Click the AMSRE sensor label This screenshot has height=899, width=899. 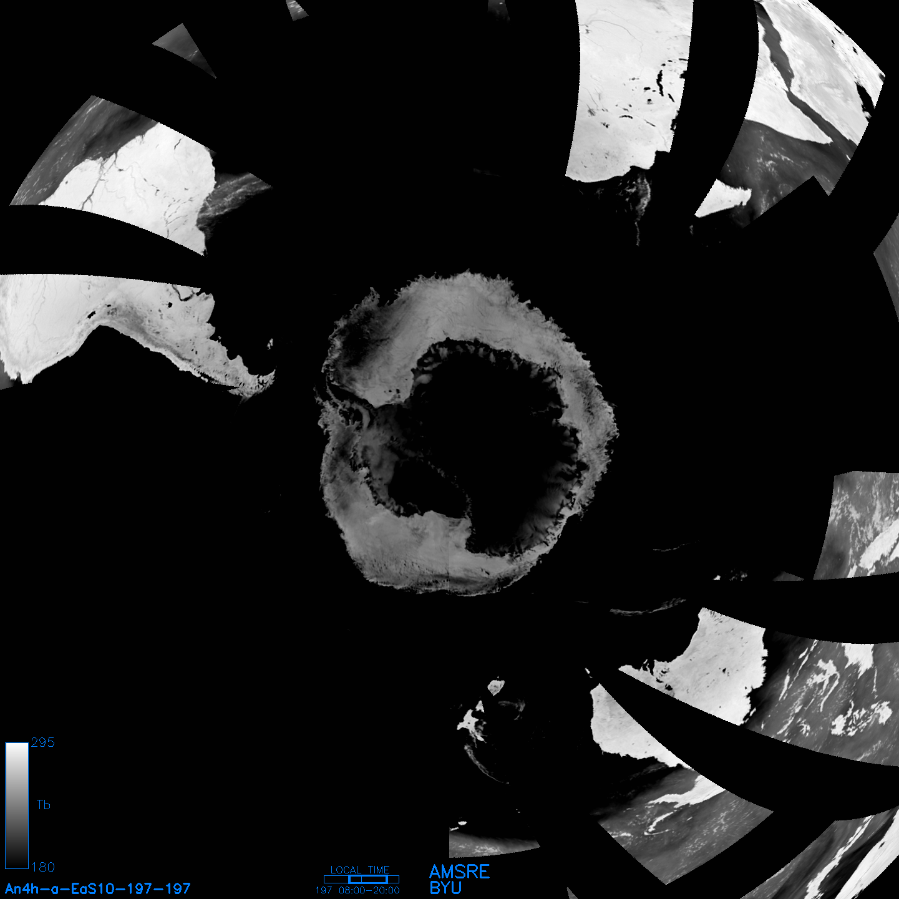pyautogui.click(x=460, y=872)
